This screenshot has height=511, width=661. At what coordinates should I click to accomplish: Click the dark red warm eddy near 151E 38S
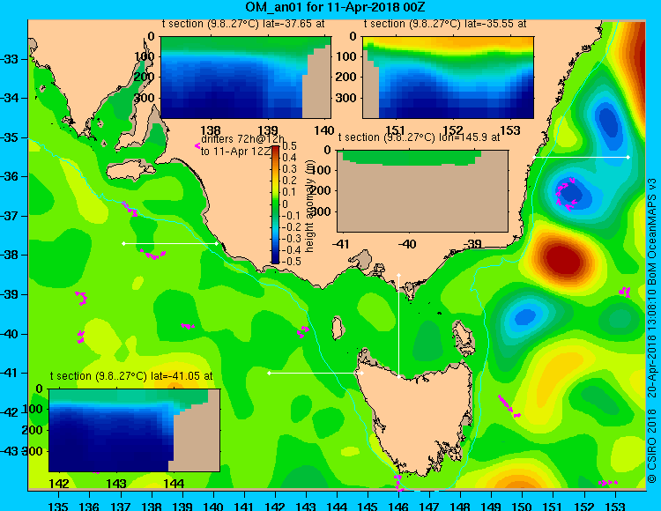tap(562, 257)
